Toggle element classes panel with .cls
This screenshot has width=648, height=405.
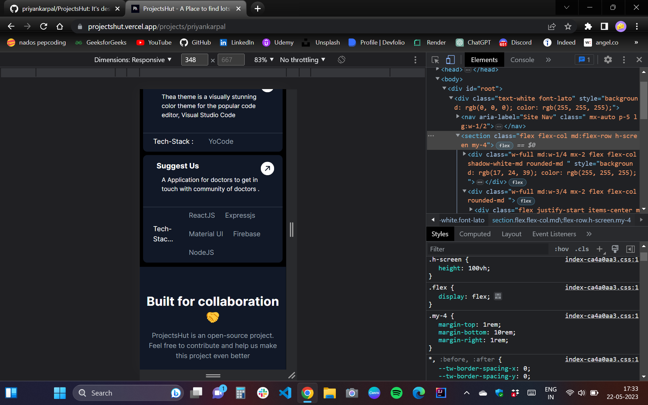582,249
